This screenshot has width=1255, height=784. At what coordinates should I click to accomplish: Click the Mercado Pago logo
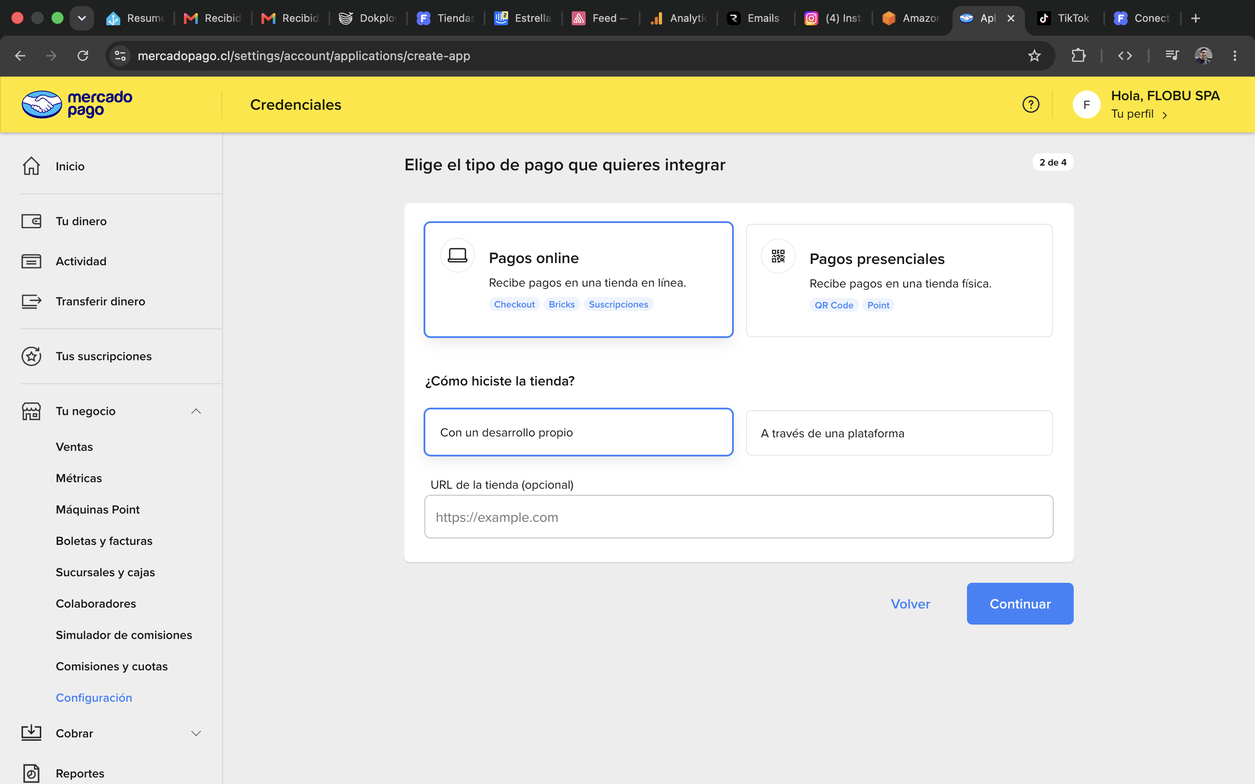tap(77, 104)
